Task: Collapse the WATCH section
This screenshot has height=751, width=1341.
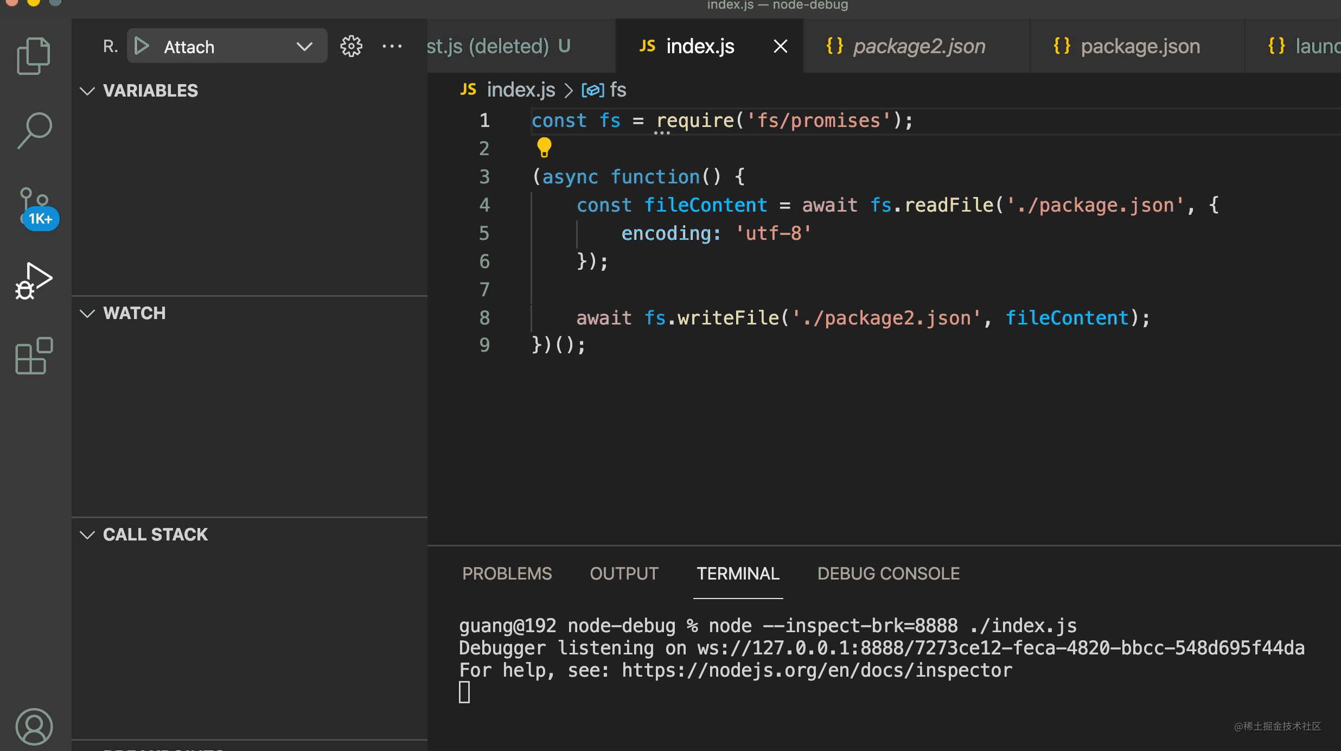Action: [87, 313]
